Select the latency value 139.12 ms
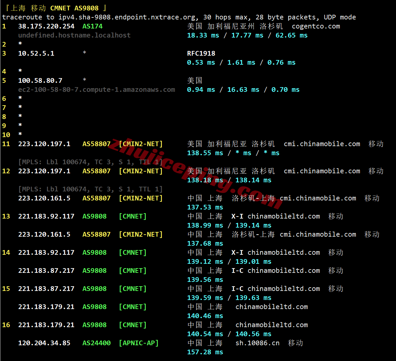Viewport: 396px width, 361px height. click(205, 261)
